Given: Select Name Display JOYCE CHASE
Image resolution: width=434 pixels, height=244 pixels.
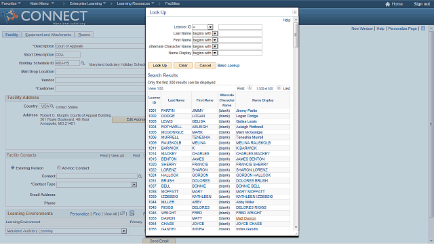Looking at the screenshot, I should [x=249, y=224].
